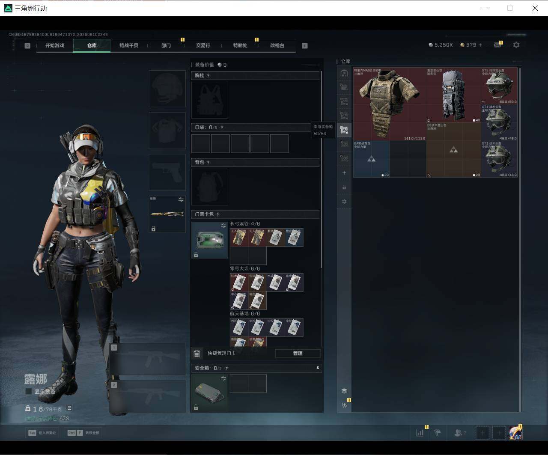Screen dimensions: 548x455
Task: Select the equipped melee weapon slot
Action: (x=167, y=214)
